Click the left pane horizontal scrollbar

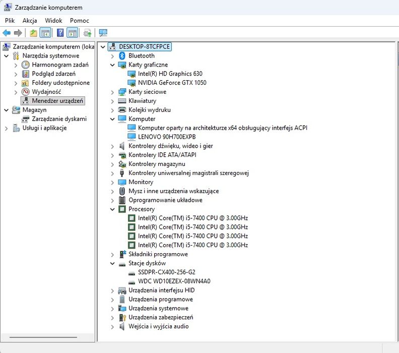[43, 337]
